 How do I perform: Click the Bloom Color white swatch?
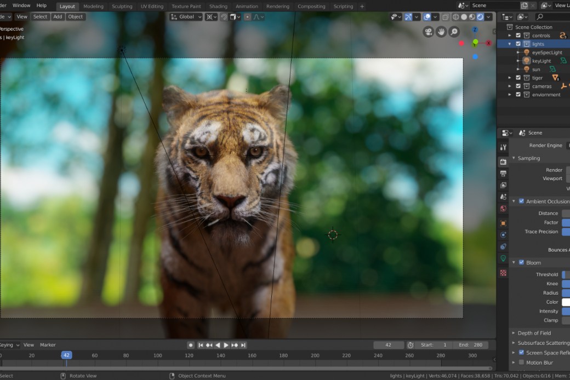[566, 302]
